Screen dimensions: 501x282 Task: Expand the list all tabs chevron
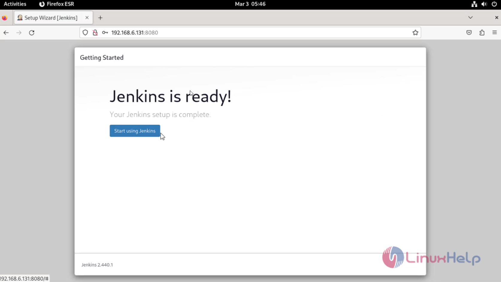pos(470,18)
